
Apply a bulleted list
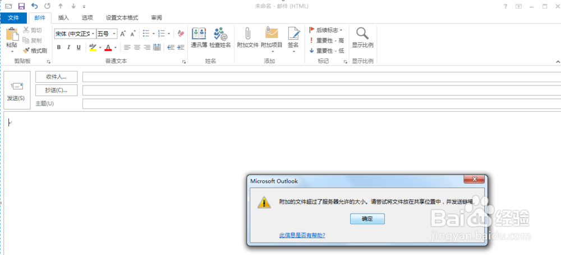(x=146, y=34)
